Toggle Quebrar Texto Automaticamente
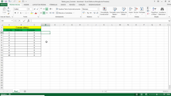The height and width of the screenshot is (96, 171). [68, 9]
